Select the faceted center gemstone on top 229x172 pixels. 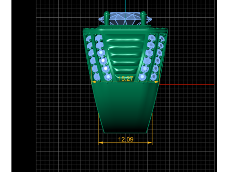(x=125, y=19)
